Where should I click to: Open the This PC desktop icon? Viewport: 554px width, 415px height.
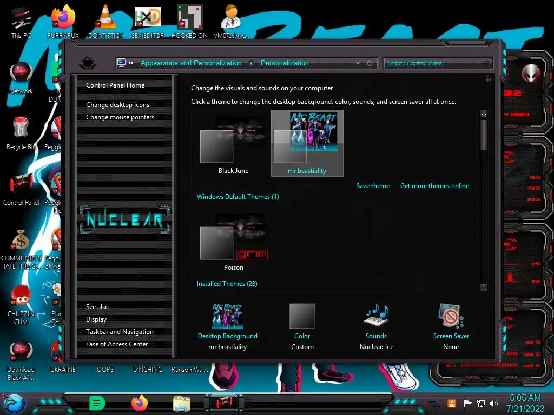click(21, 22)
